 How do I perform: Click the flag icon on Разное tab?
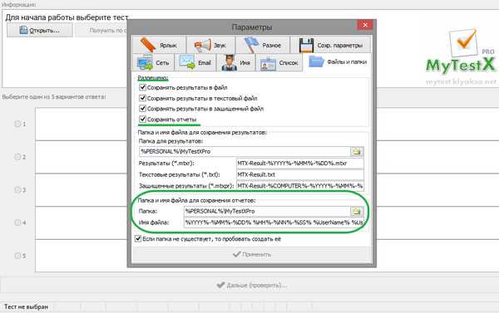click(x=252, y=45)
